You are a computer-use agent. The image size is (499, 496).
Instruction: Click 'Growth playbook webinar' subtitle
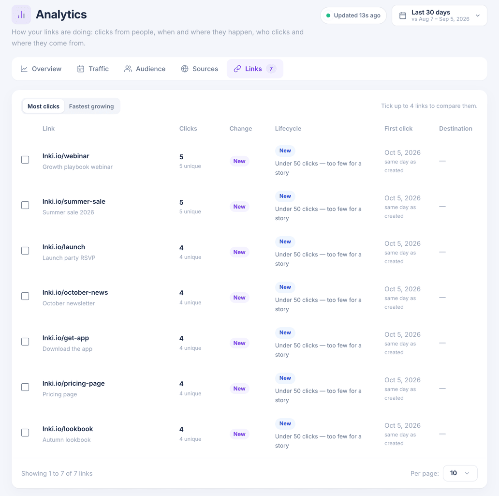click(78, 167)
